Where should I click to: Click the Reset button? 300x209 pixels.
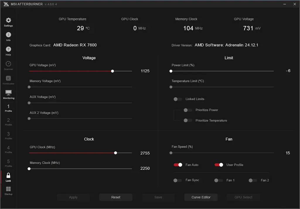(x=116, y=197)
